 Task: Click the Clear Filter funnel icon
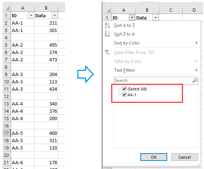click(x=107, y=53)
